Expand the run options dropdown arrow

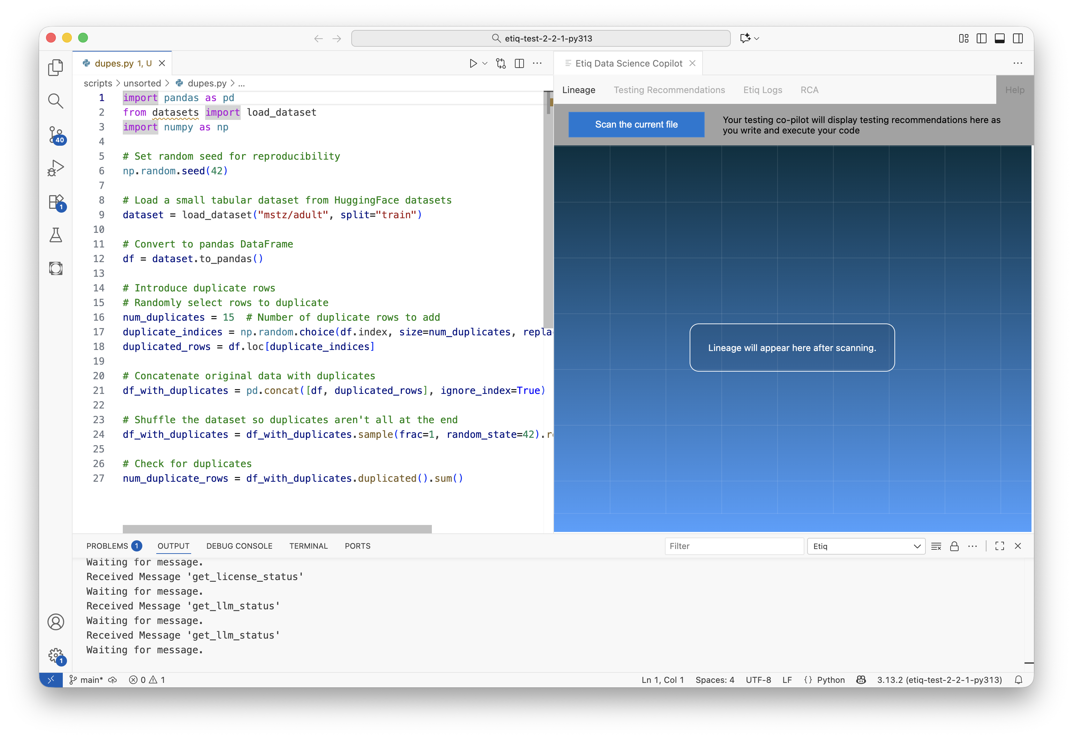point(485,63)
